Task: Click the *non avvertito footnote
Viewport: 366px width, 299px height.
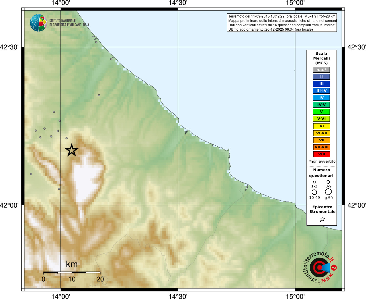Action: click(x=322, y=161)
